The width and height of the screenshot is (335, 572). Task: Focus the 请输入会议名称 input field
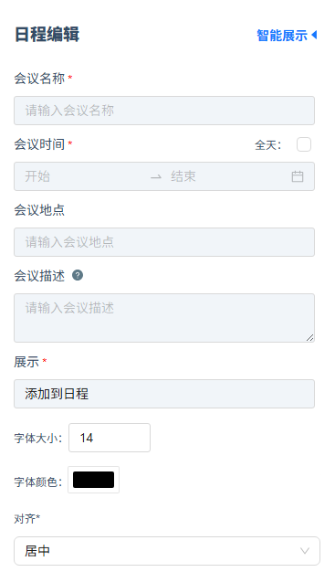click(164, 111)
